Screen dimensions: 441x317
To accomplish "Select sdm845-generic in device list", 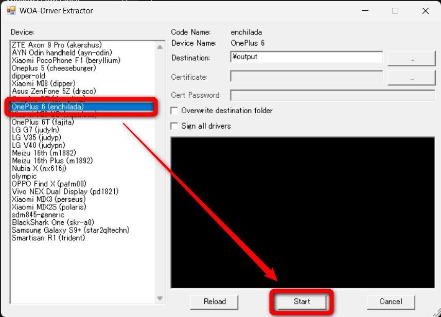I will tap(38, 215).
